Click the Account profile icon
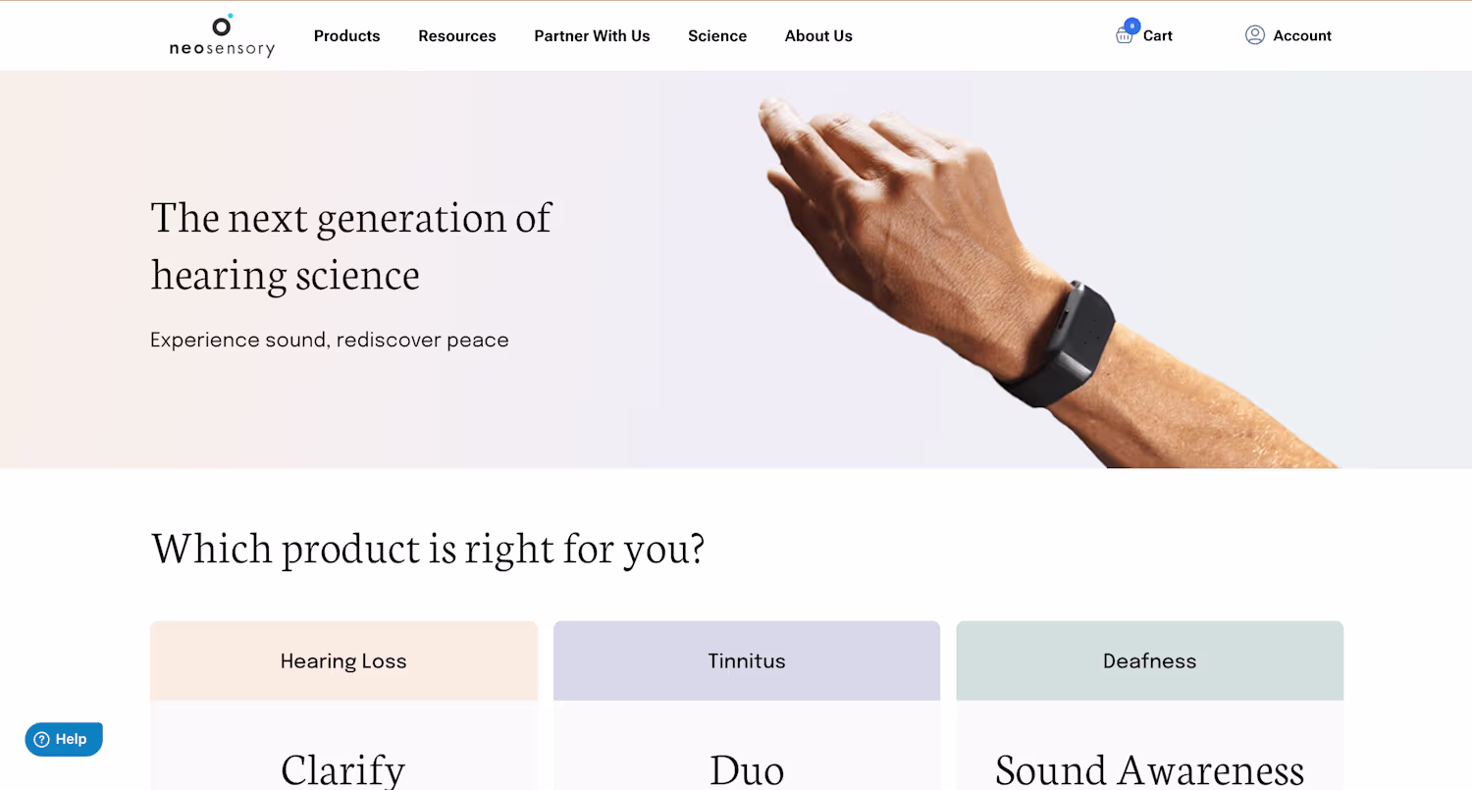The image size is (1472, 790). click(1254, 35)
